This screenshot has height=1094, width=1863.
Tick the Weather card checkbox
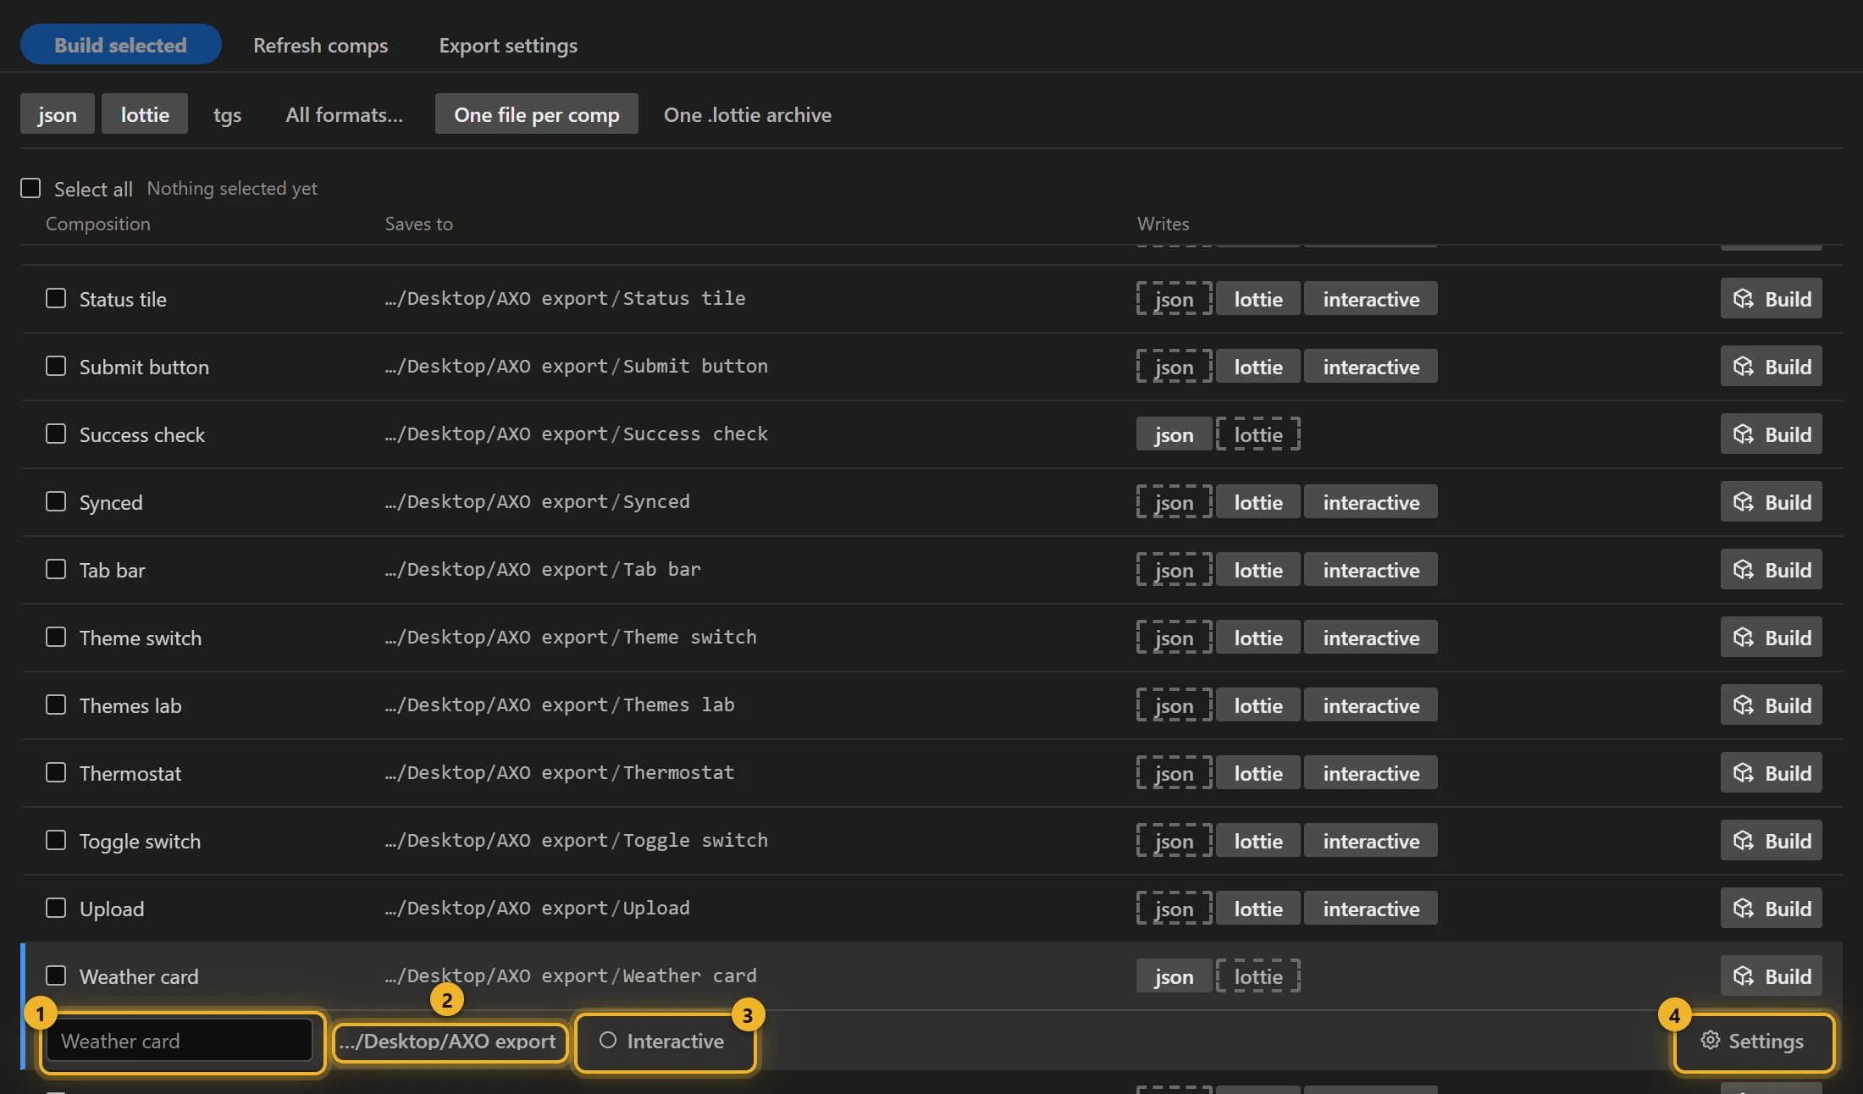click(56, 975)
